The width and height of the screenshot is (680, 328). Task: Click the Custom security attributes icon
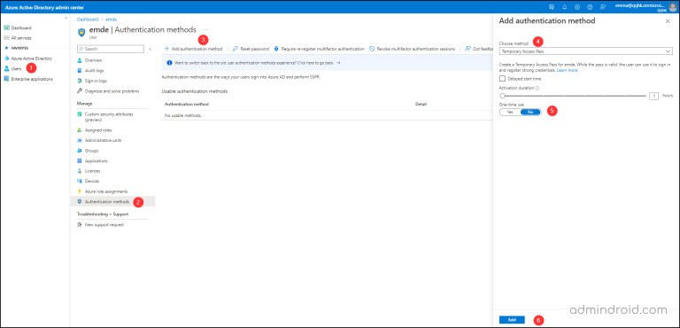coord(80,113)
